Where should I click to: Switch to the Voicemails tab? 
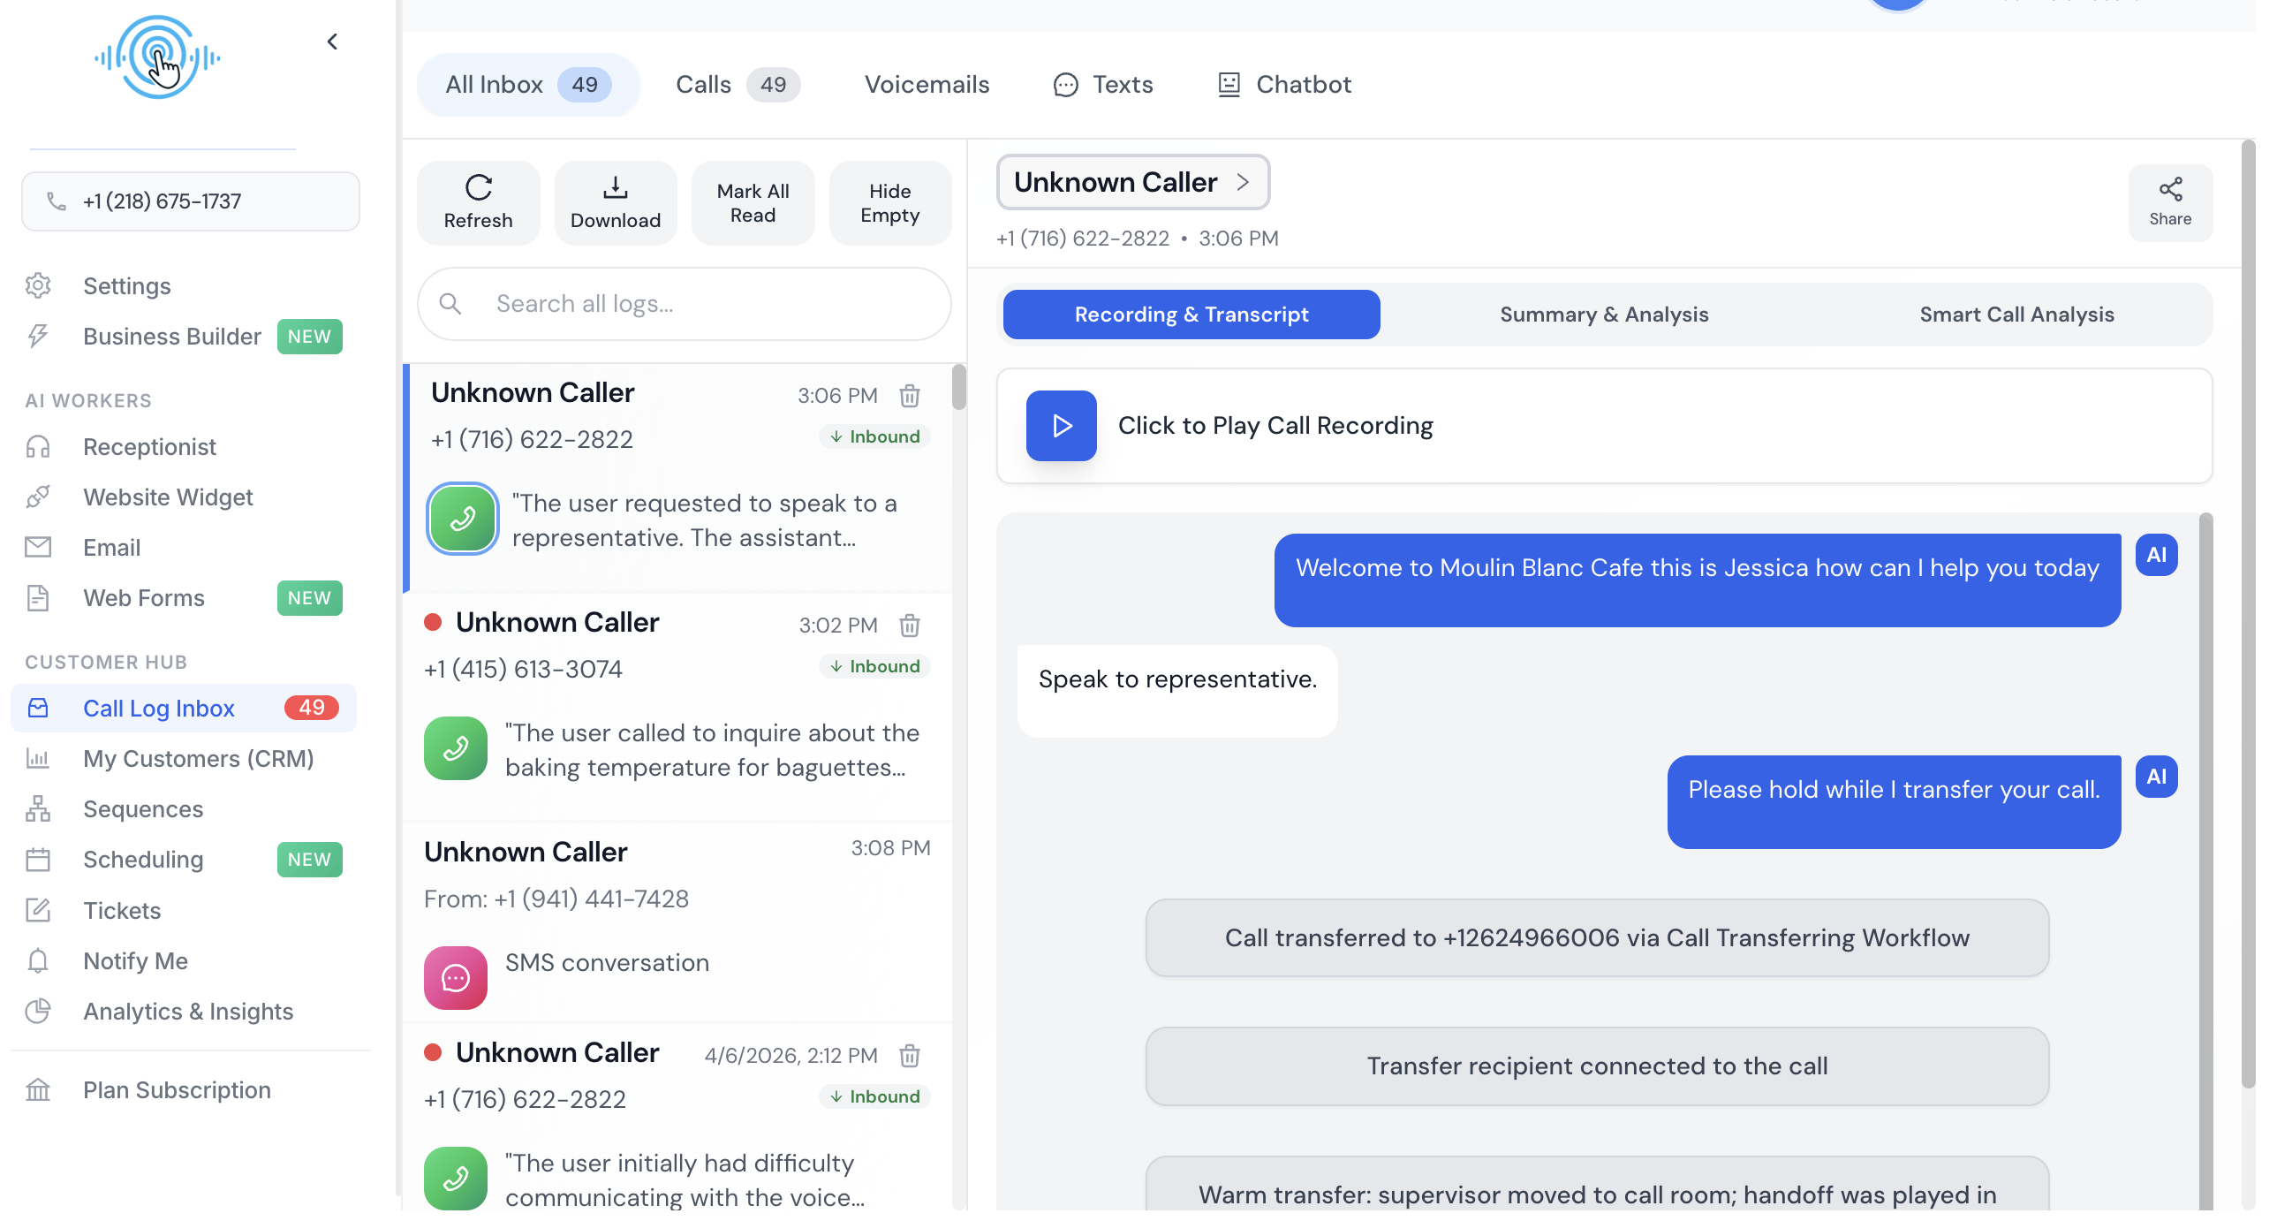[x=927, y=84]
